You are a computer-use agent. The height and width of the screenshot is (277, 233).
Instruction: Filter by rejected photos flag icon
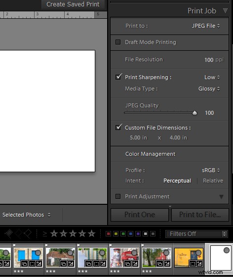[x=28, y=233]
